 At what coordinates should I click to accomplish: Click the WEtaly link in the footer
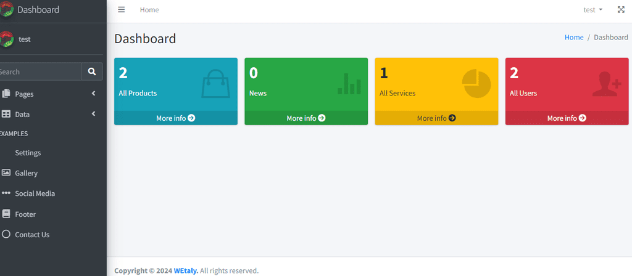pyautogui.click(x=186, y=270)
